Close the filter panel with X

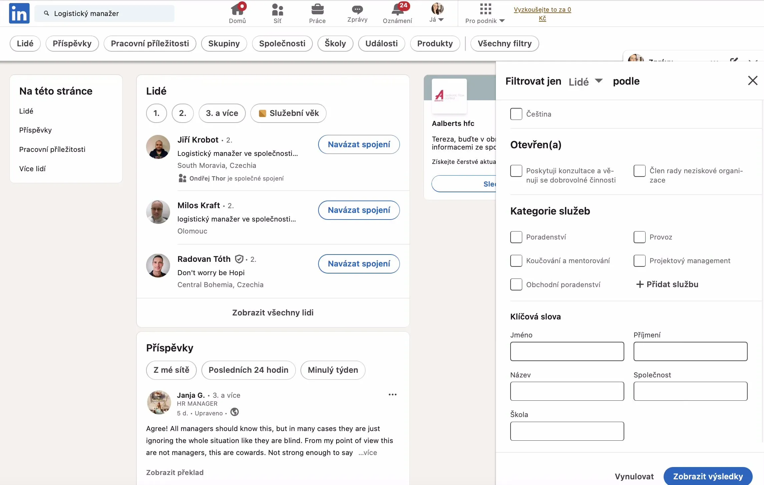(752, 81)
